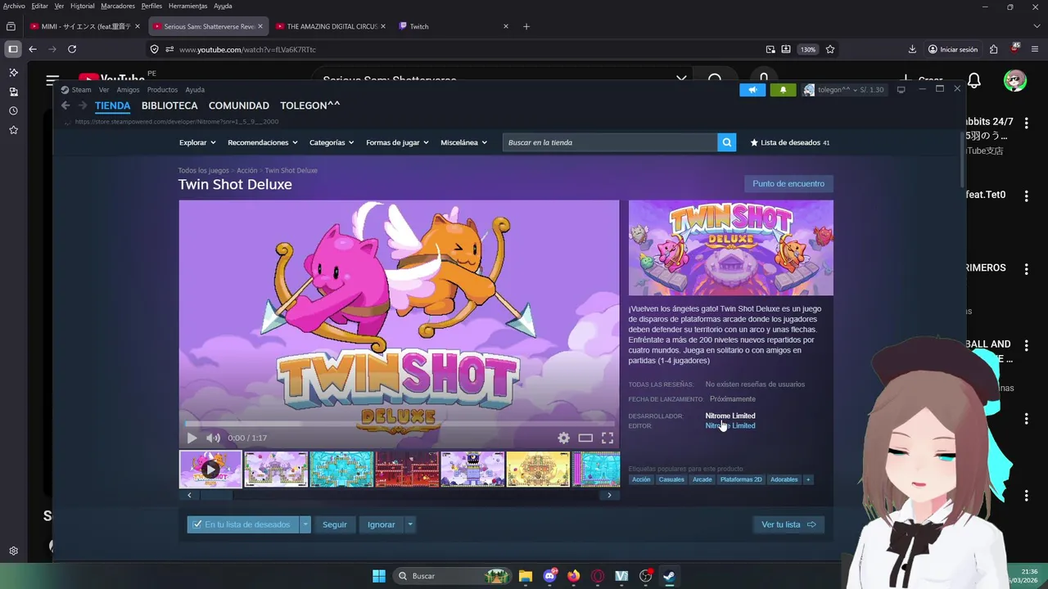Open the COMUNIDAD tab in Steam
The height and width of the screenshot is (589, 1048).
click(239, 106)
